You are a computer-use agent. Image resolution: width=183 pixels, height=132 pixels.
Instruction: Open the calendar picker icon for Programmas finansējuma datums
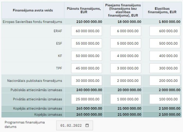87,126
